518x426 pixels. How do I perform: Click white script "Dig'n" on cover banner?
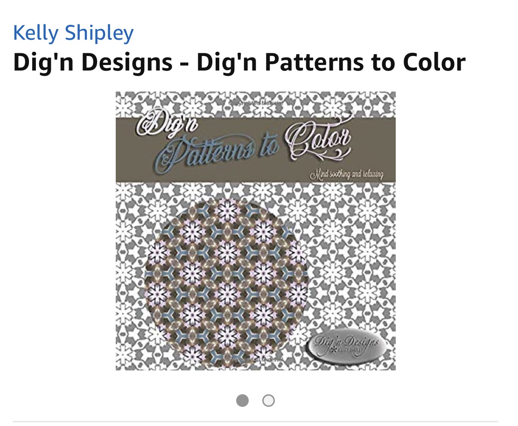pos(168,124)
